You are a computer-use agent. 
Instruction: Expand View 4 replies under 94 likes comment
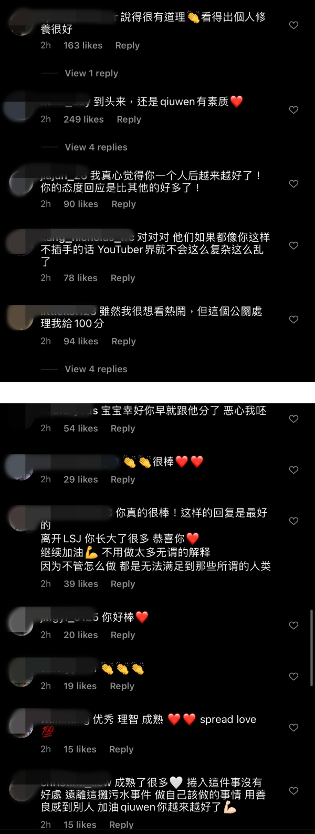point(96,369)
